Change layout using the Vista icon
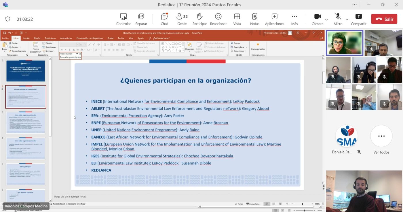403x212 pixels. pyautogui.click(x=237, y=19)
